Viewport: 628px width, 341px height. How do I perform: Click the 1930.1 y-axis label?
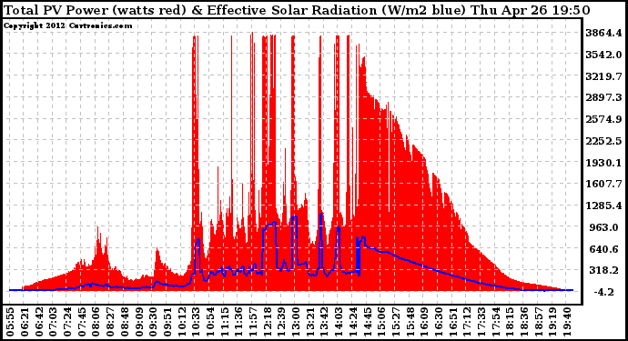coord(604,163)
